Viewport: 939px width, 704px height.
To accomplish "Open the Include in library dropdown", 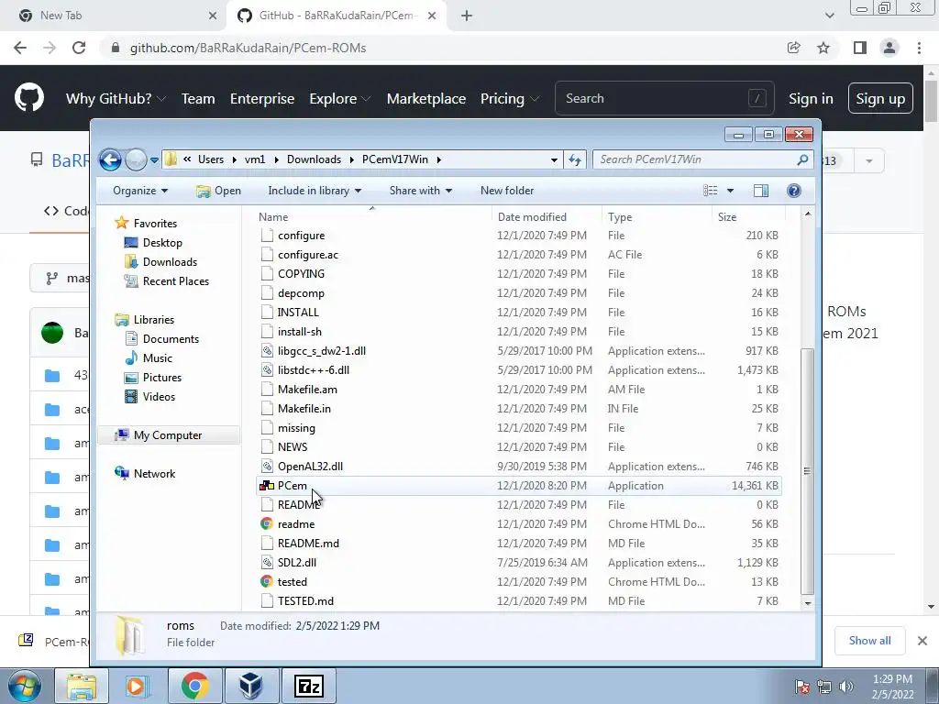I will (x=315, y=191).
